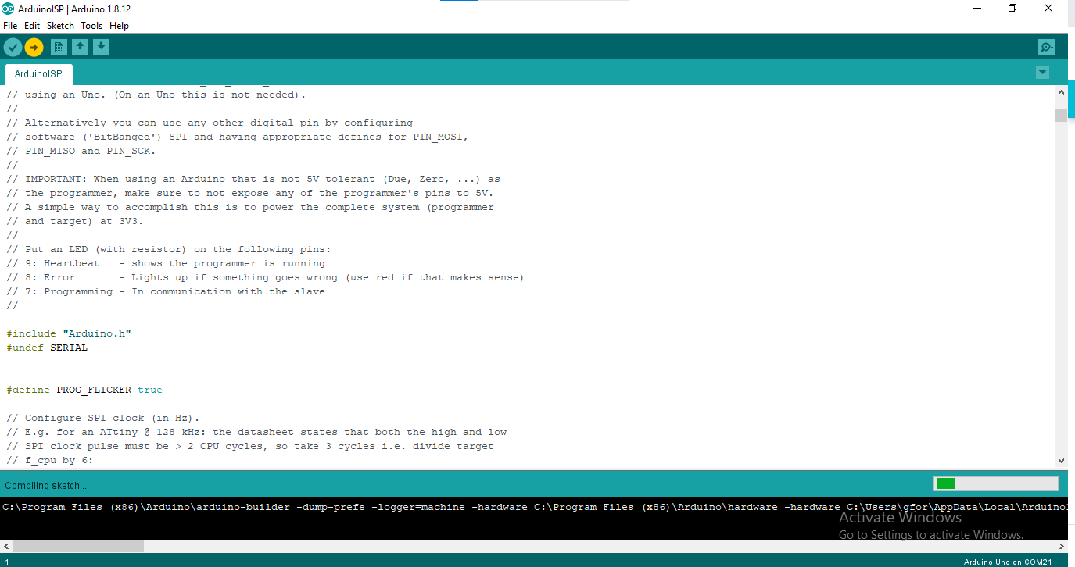The image size is (1075, 567).
Task: Click the console scroll left arrow
Action: click(x=6, y=546)
